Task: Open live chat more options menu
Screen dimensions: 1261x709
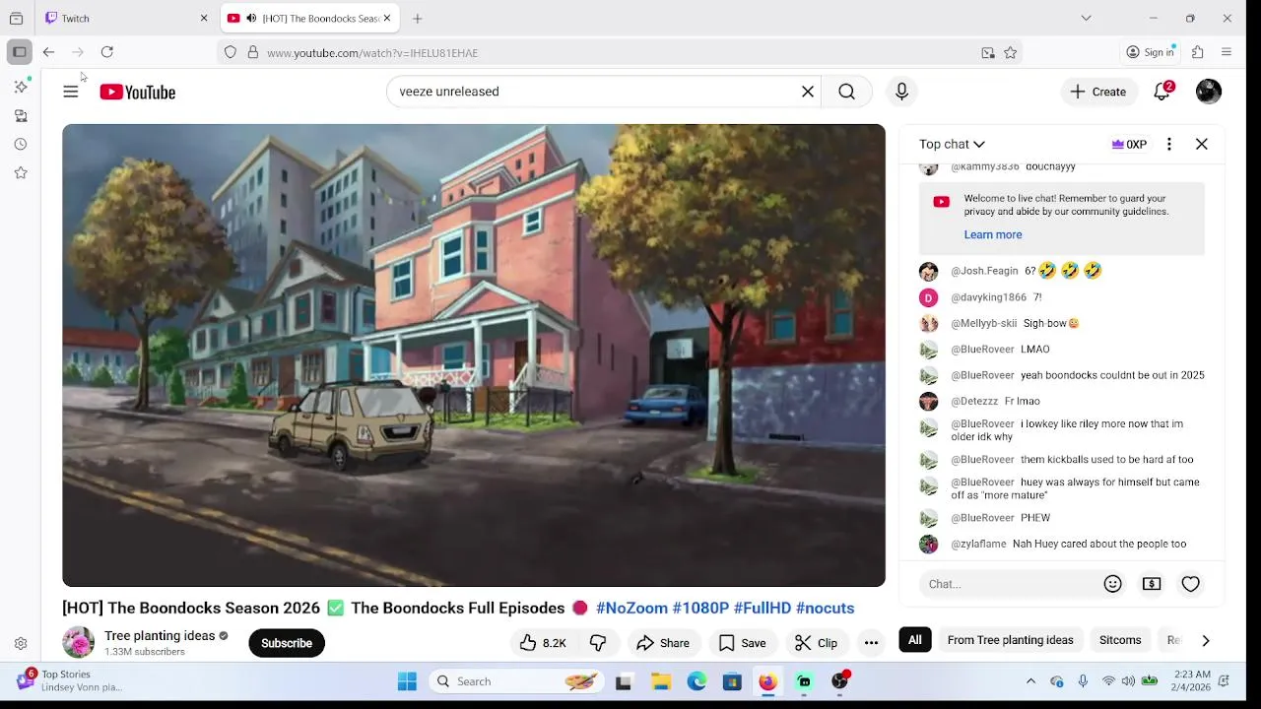Action: point(1169,144)
